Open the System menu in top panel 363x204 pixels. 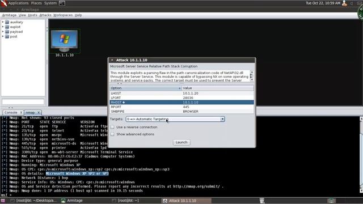coord(50,3)
